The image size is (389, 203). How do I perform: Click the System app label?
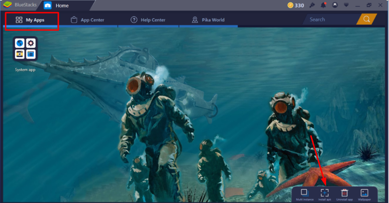[x=25, y=70]
